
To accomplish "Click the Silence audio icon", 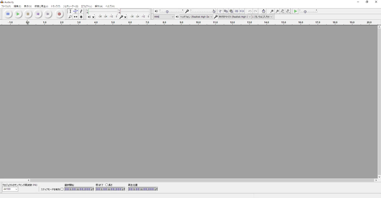I will [x=242, y=11].
